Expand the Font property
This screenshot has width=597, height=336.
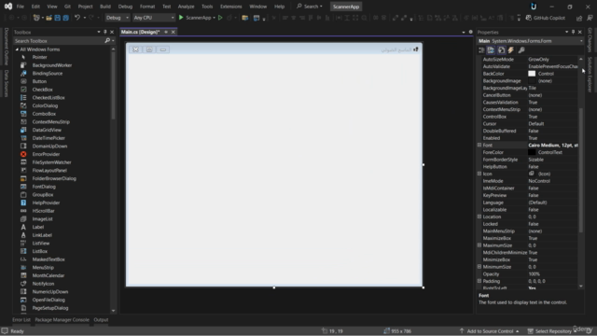pyautogui.click(x=479, y=146)
